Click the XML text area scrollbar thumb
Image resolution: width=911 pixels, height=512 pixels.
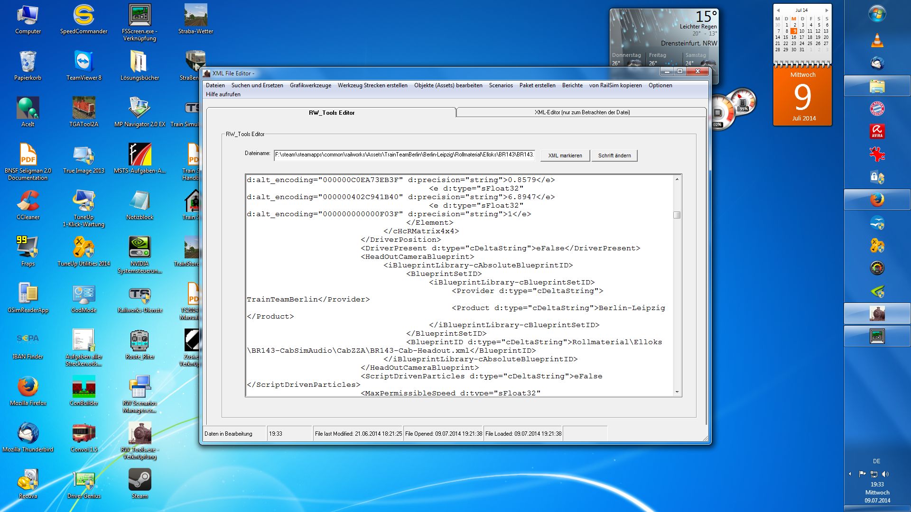pyautogui.click(x=677, y=215)
